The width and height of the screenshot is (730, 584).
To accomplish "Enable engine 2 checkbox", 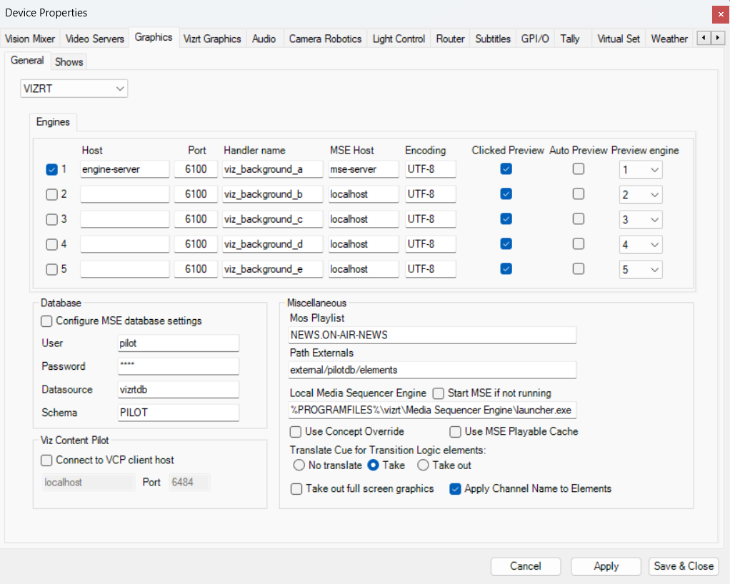I will [51, 194].
